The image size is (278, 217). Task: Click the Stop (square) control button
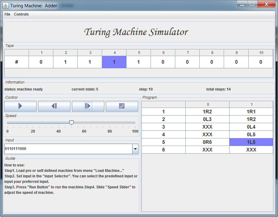click(x=122, y=106)
